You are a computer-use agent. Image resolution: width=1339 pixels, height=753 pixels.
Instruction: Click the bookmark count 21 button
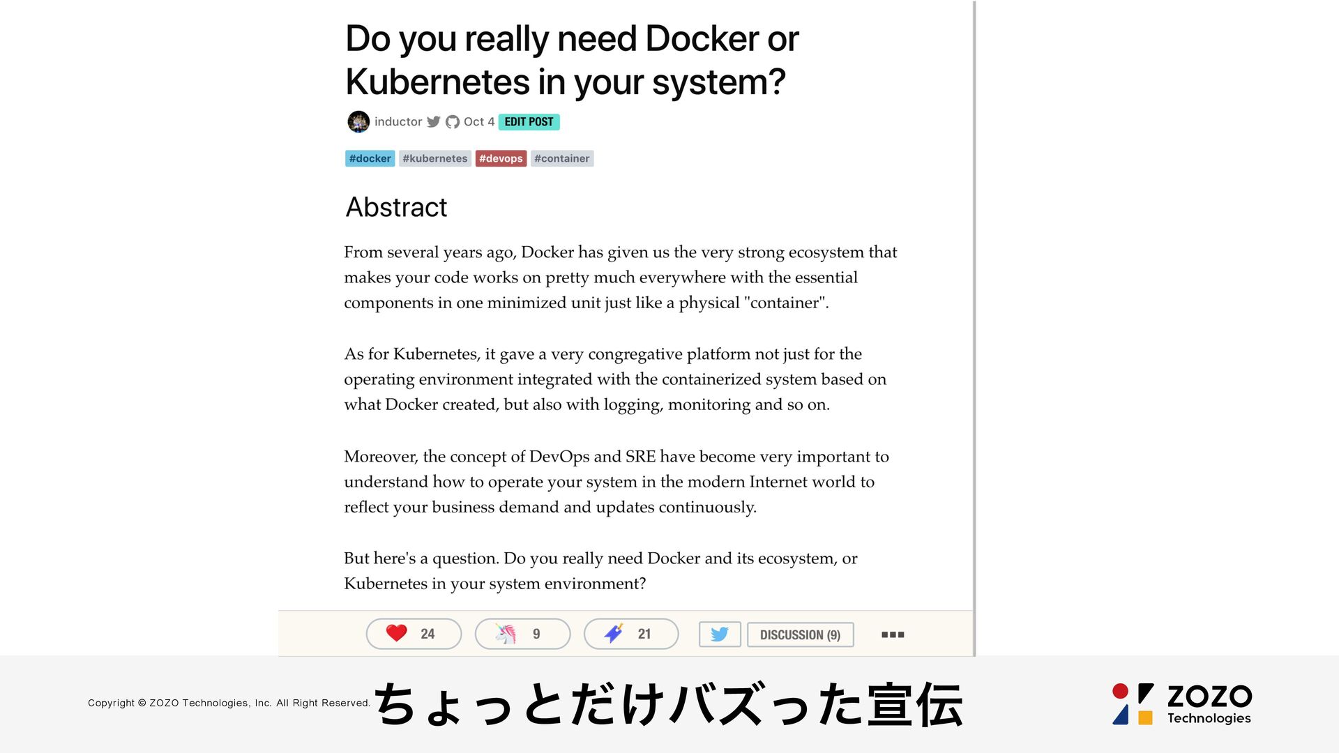coord(631,634)
